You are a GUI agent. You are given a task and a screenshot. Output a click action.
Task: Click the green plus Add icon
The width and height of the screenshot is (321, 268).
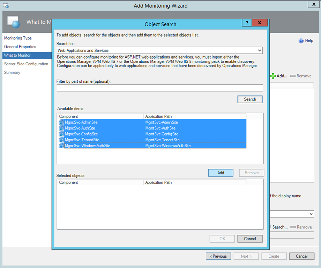[x=273, y=76]
